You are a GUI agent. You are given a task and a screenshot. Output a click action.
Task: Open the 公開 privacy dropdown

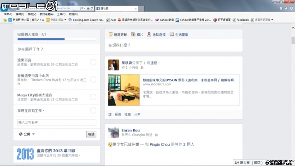pos(27,134)
